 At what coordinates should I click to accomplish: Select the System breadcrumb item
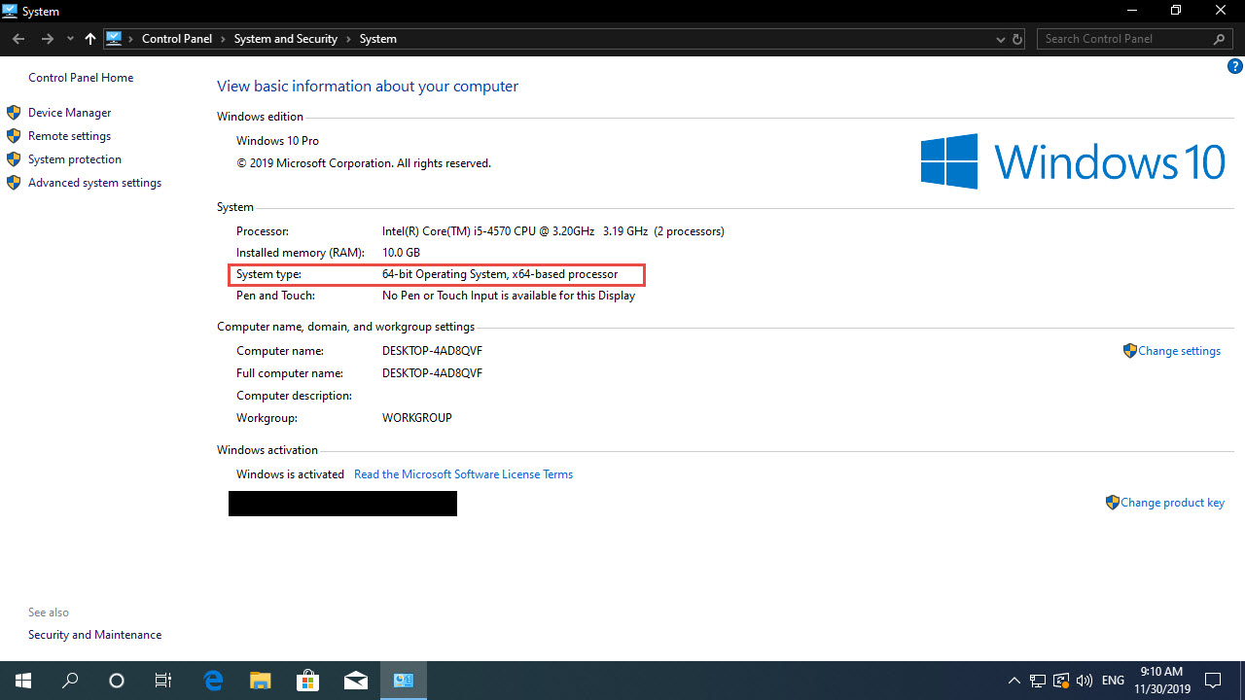tap(378, 39)
